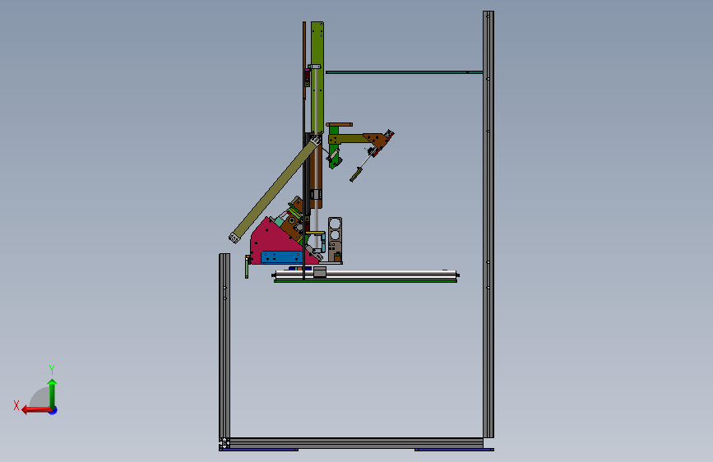Select the blue foot pad at bottom right

[454, 450]
